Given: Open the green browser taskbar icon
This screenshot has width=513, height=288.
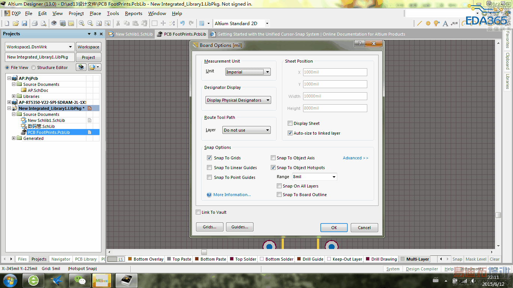Looking at the screenshot, I should (34, 280).
